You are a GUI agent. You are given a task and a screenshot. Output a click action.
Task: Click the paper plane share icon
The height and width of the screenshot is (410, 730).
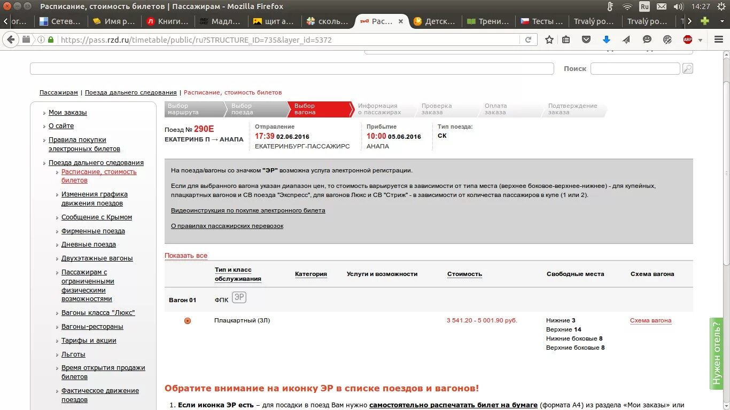[x=626, y=40]
